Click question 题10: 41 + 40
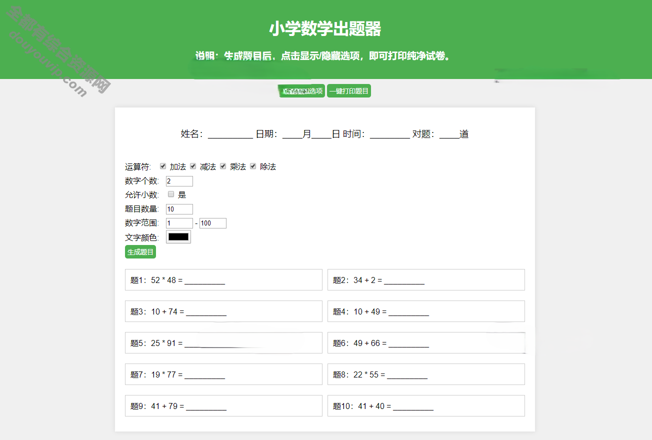Viewport: 652px width, 440px height. tap(426, 405)
